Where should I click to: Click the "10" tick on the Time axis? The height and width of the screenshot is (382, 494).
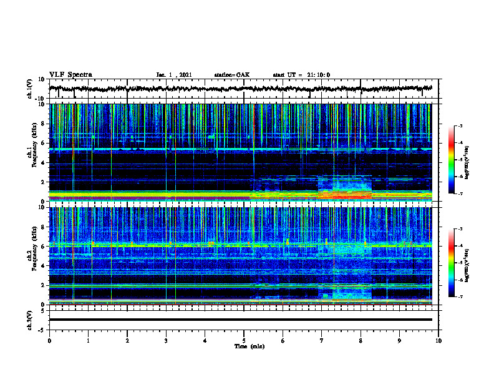[x=438, y=341]
